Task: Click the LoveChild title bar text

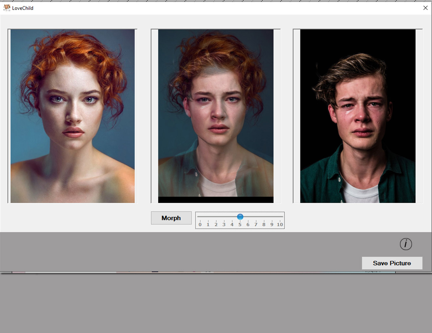Action: click(x=23, y=8)
